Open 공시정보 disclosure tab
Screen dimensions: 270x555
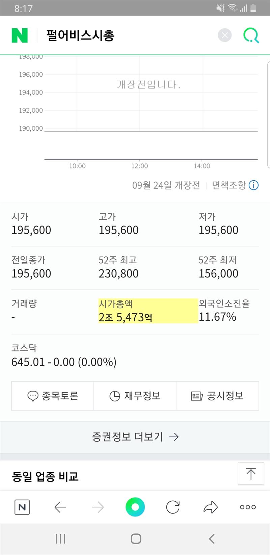217,396
